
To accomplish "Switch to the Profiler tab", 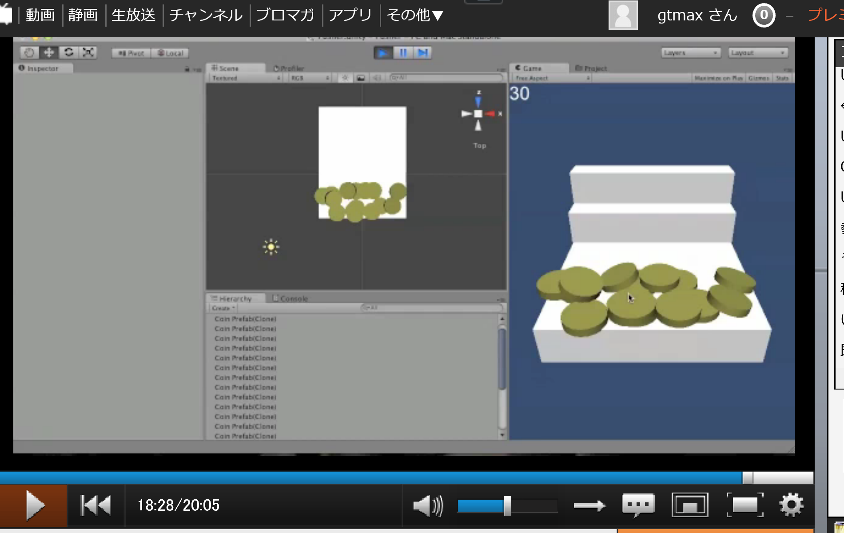I will tap(291, 68).
